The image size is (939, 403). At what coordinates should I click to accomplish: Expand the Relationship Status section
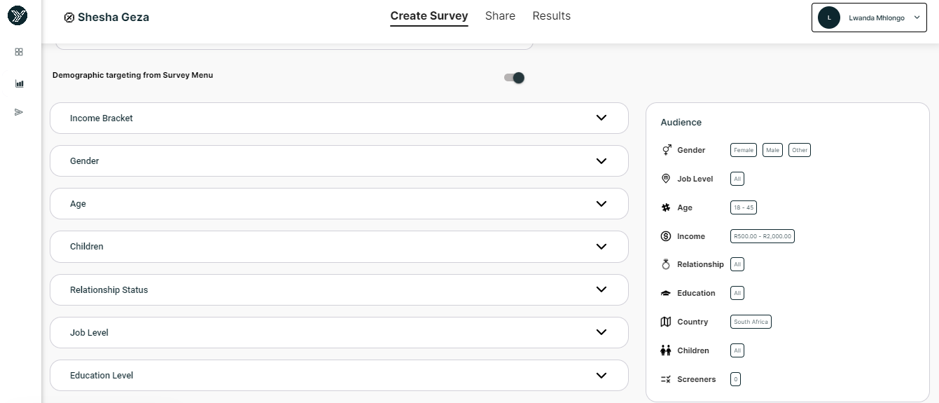(x=339, y=289)
